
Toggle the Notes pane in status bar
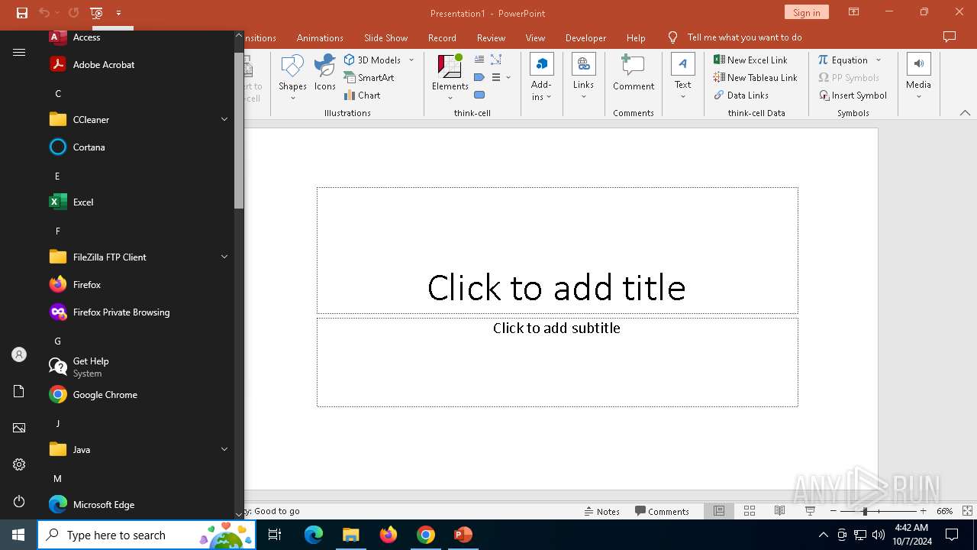601,511
